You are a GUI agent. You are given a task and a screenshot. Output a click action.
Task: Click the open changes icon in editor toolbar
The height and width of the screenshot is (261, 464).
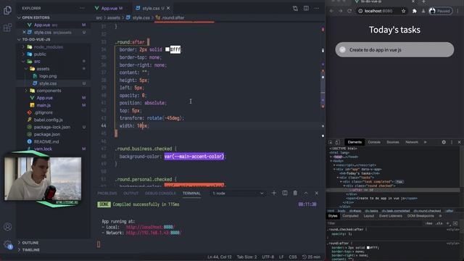coord(295,8)
